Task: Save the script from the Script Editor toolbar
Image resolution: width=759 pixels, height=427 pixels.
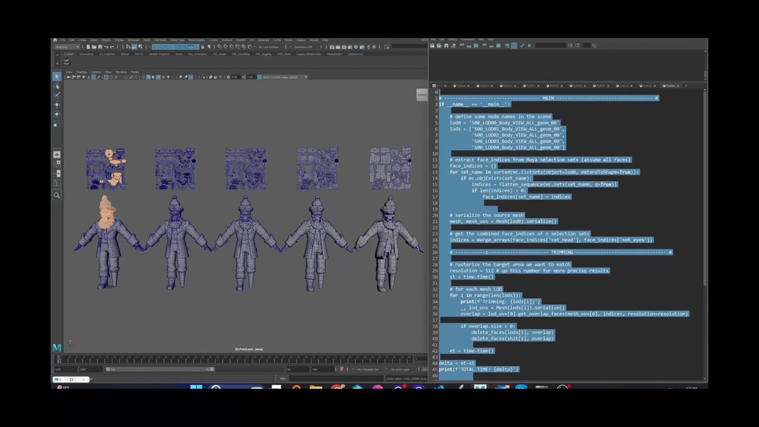Action: pos(446,46)
